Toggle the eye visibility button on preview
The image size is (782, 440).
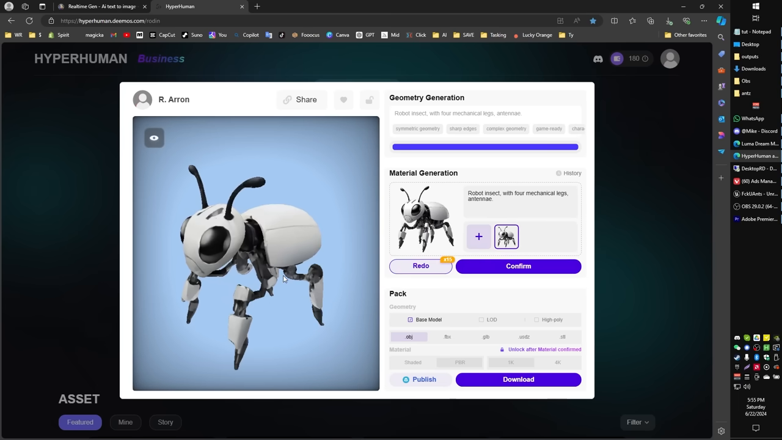[154, 138]
